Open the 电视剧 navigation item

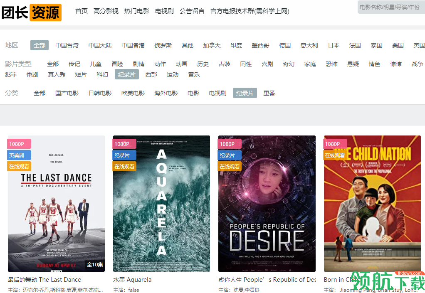164,11
